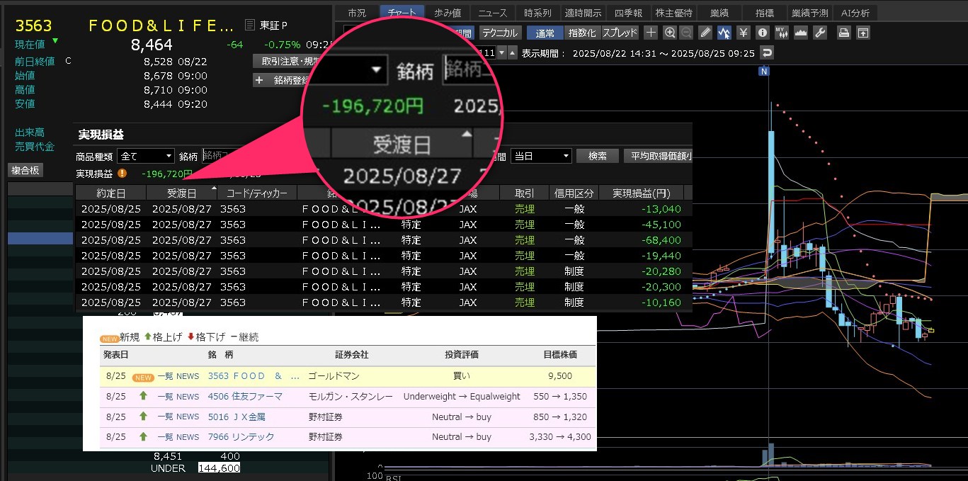Open NEWS link in JX金属 row
This screenshot has width=968, height=481.
pyautogui.click(x=188, y=417)
